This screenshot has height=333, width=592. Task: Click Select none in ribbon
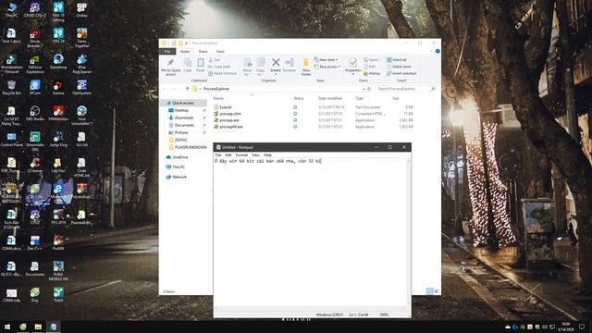(399, 67)
